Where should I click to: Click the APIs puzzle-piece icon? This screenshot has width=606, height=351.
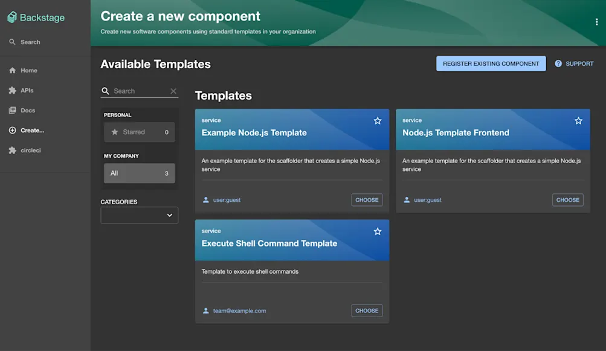tap(12, 91)
